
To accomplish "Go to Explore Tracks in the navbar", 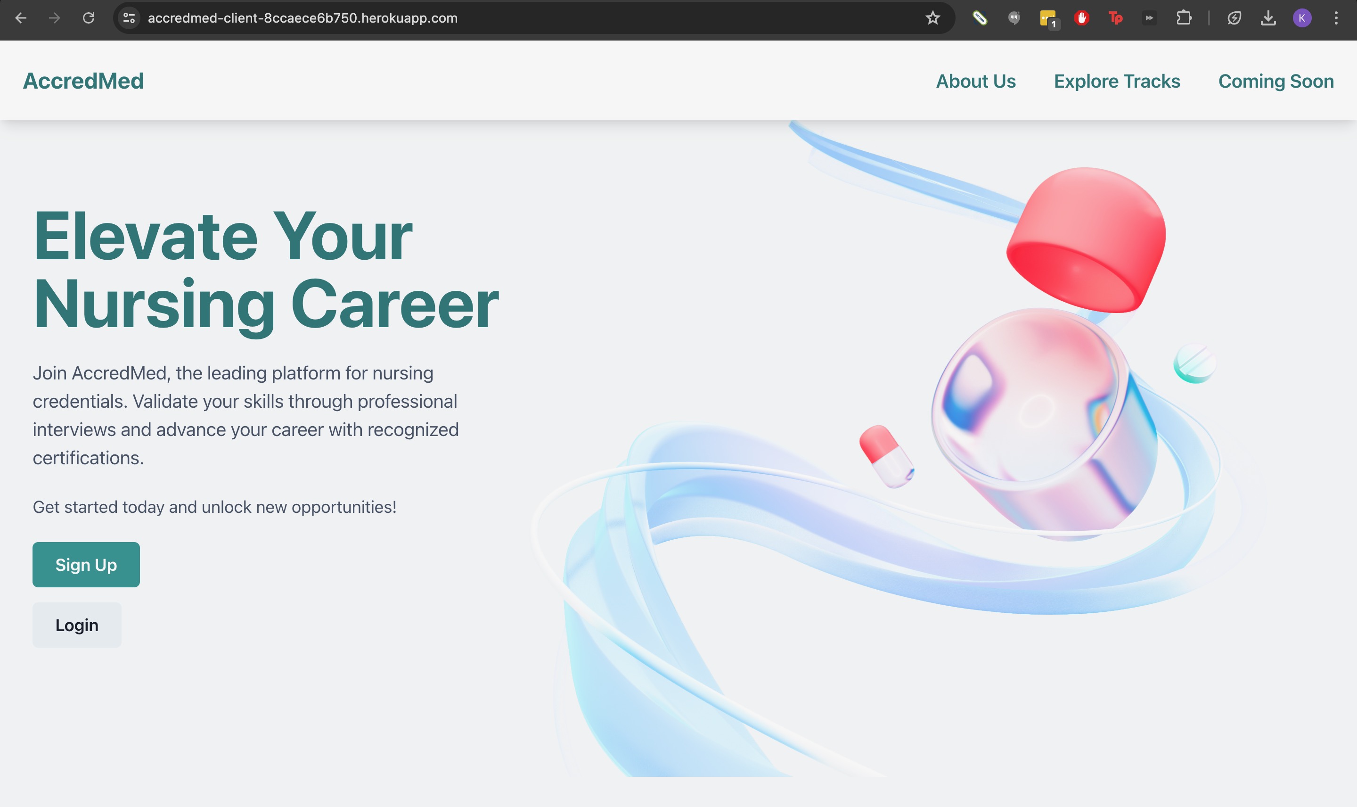I will pyautogui.click(x=1117, y=81).
